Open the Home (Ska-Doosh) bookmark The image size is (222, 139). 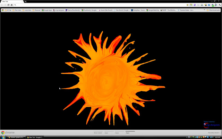pyautogui.click(x=105, y=10)
